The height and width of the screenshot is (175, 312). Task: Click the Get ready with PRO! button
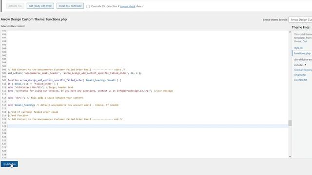40,6
